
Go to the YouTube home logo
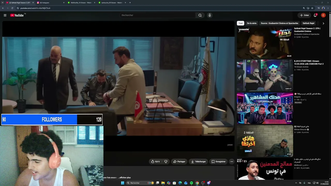pos(17,15)
